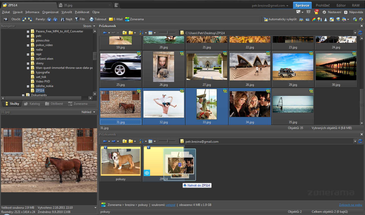This screenshot has width=365, height=215.
Task: Open the lightbulb color temperature icon
Action: click(x=320, y=19)
